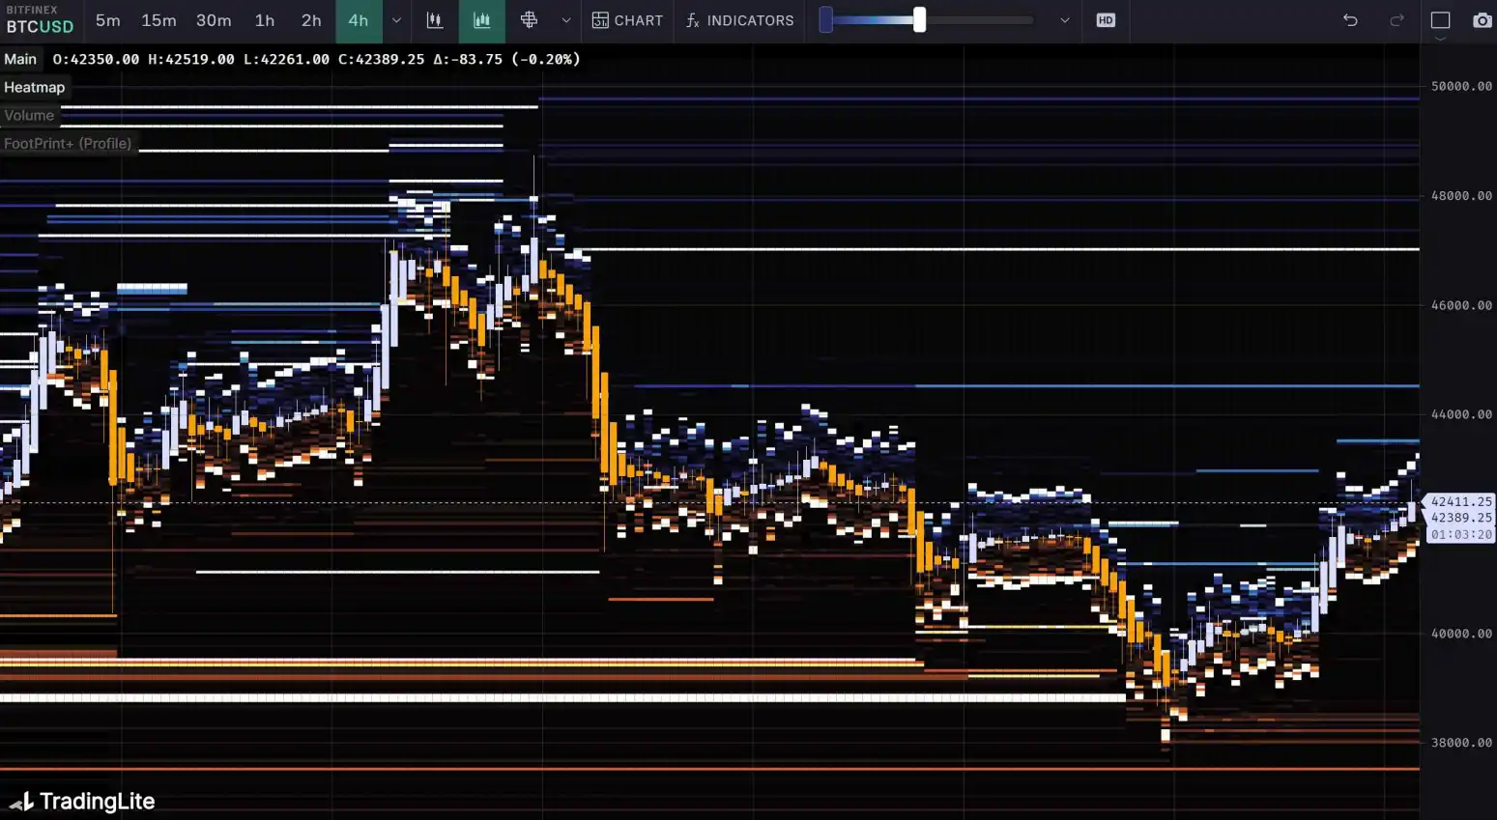The image size is (1497, 820).
Task: Undo the last chart action
Action: click(1350, 20)
